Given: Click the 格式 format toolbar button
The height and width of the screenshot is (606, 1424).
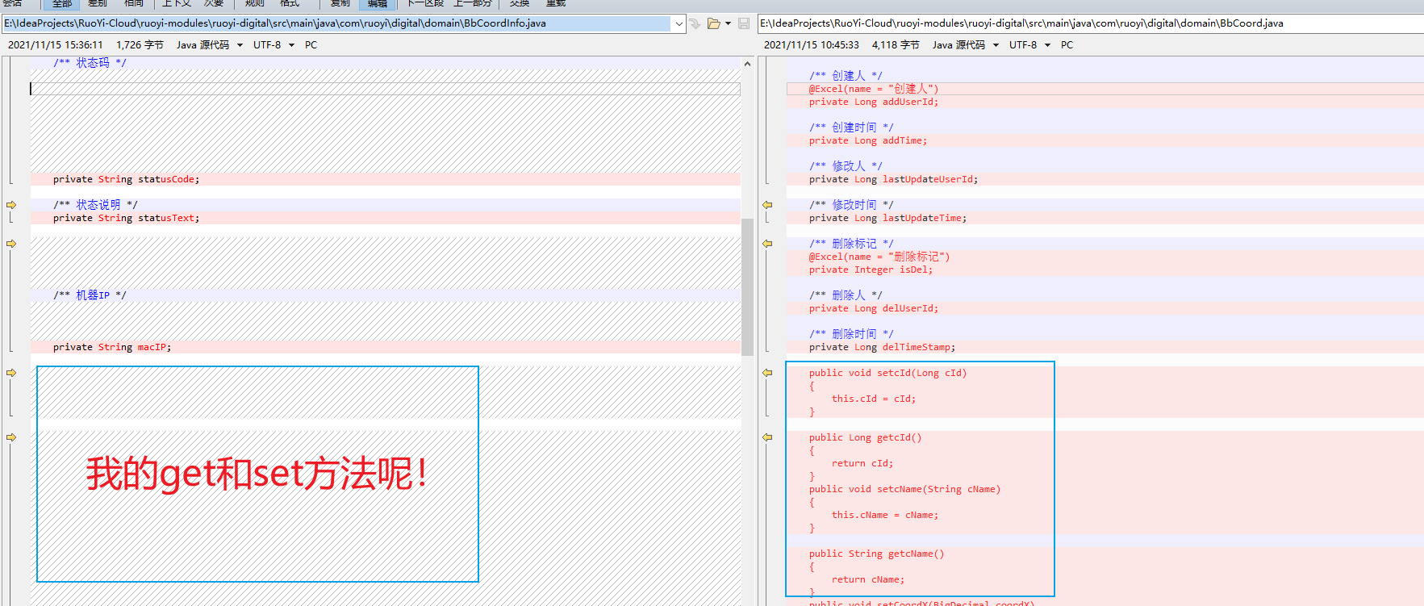Looking at the screenshot, I should point(290,4).
